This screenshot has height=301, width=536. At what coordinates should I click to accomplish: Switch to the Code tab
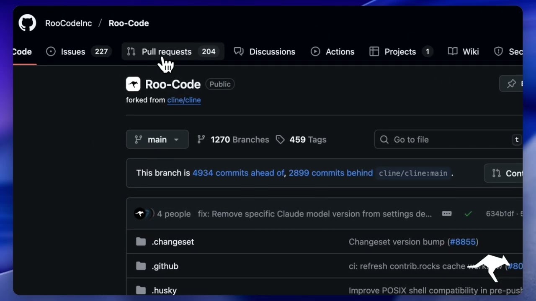click(22, 52)
